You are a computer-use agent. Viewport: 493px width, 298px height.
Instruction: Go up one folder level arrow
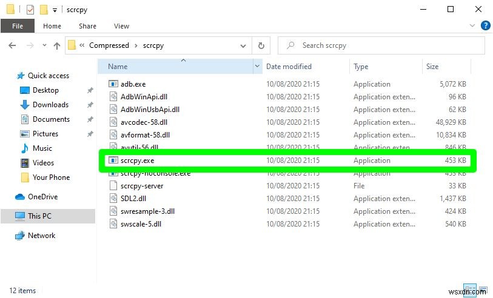tap(56, 46)
